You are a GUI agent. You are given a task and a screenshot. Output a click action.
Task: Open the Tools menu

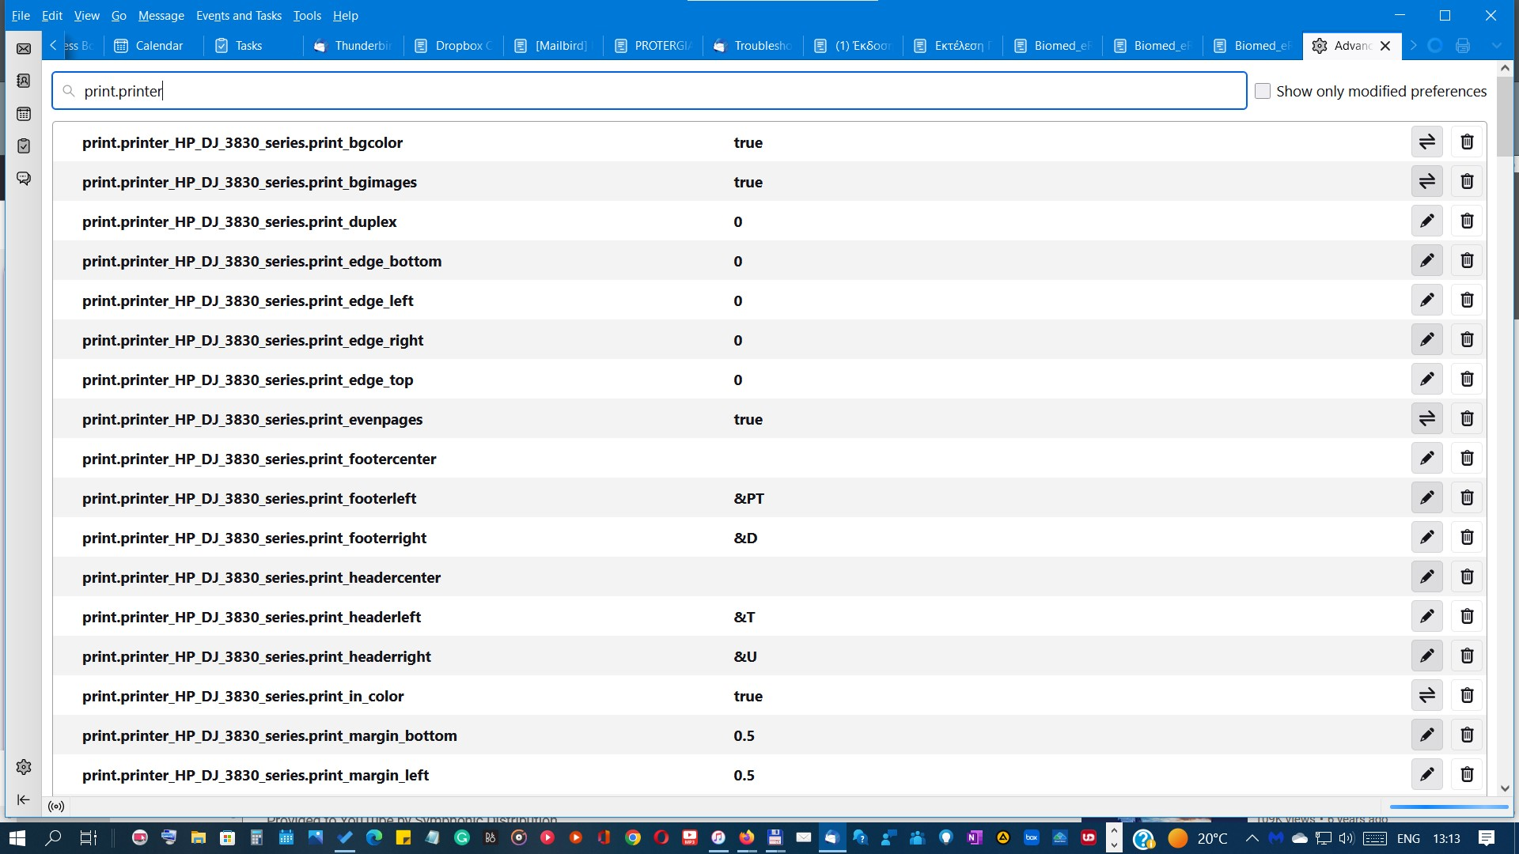click(x=307, y=15)
